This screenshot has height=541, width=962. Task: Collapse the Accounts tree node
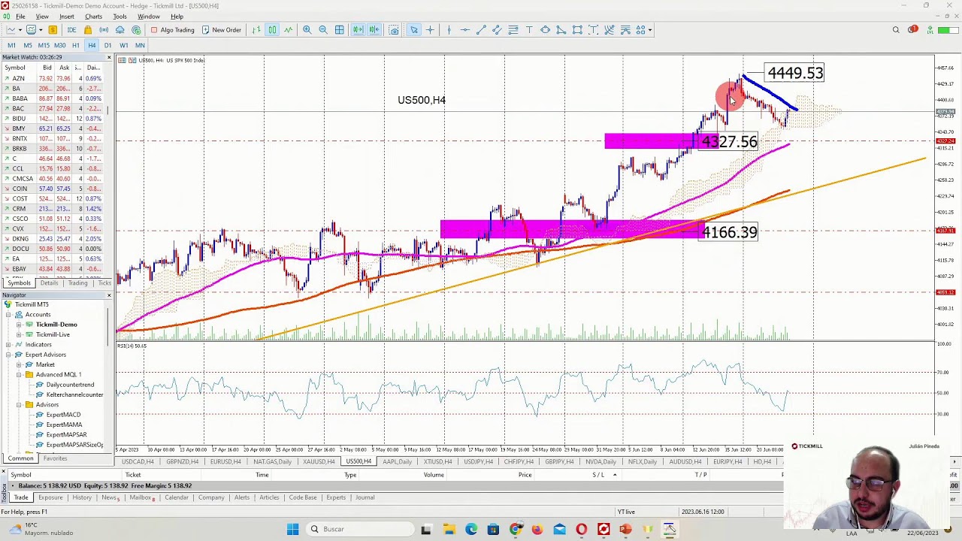8,314
